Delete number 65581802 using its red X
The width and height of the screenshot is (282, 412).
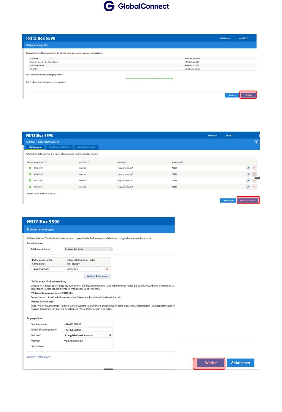254,168
